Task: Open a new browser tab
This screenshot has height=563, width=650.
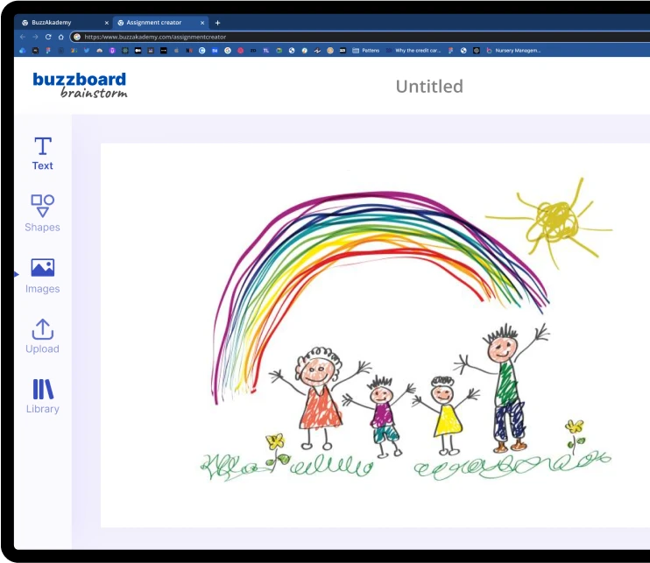Action: (218, 22)
